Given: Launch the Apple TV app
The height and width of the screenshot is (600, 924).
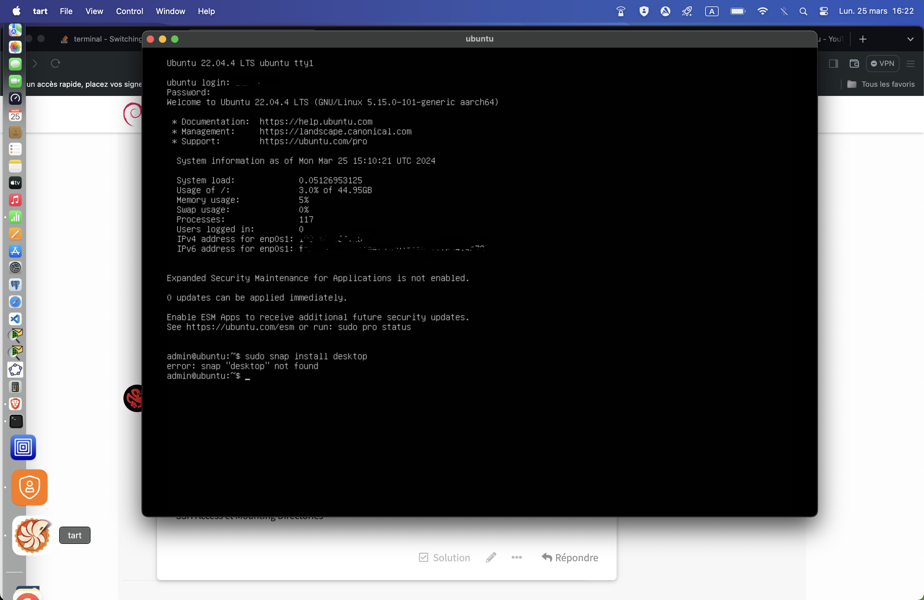Looking at the screenshot, I should pos(15,183).
